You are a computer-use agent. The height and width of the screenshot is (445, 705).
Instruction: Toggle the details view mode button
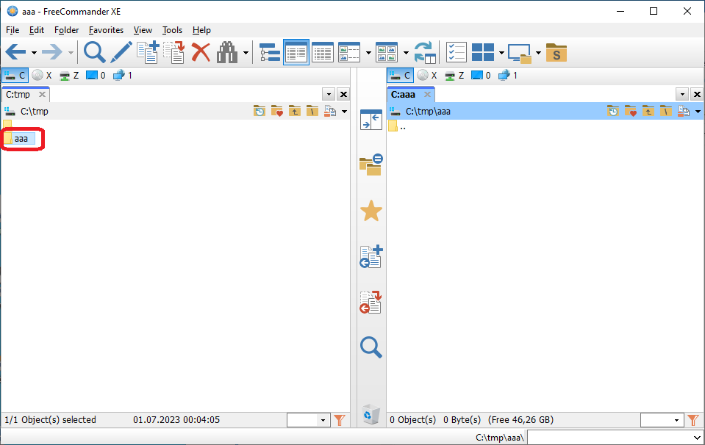coord(323,52)
